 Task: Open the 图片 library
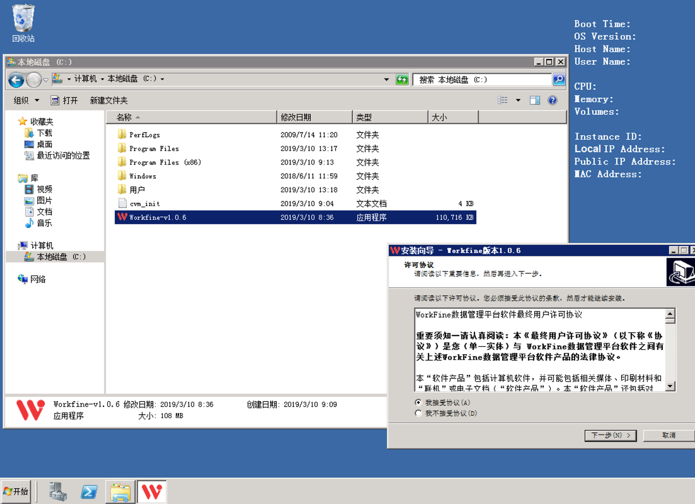pyautogui.click(x=38, y=201)
